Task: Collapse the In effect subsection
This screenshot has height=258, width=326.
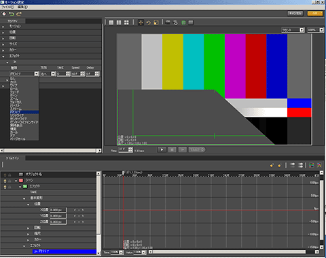Action: pos(7,62)
